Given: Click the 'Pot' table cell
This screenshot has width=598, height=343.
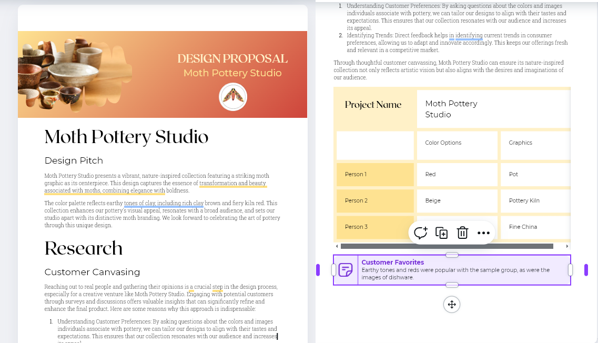Looking at the screenshot, I should tap(535, 175).
